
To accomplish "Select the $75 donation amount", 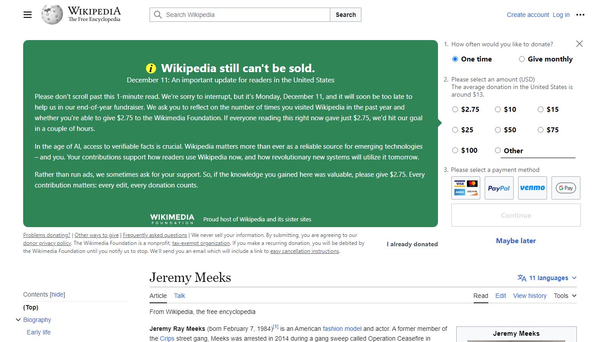I will point(540,130).
